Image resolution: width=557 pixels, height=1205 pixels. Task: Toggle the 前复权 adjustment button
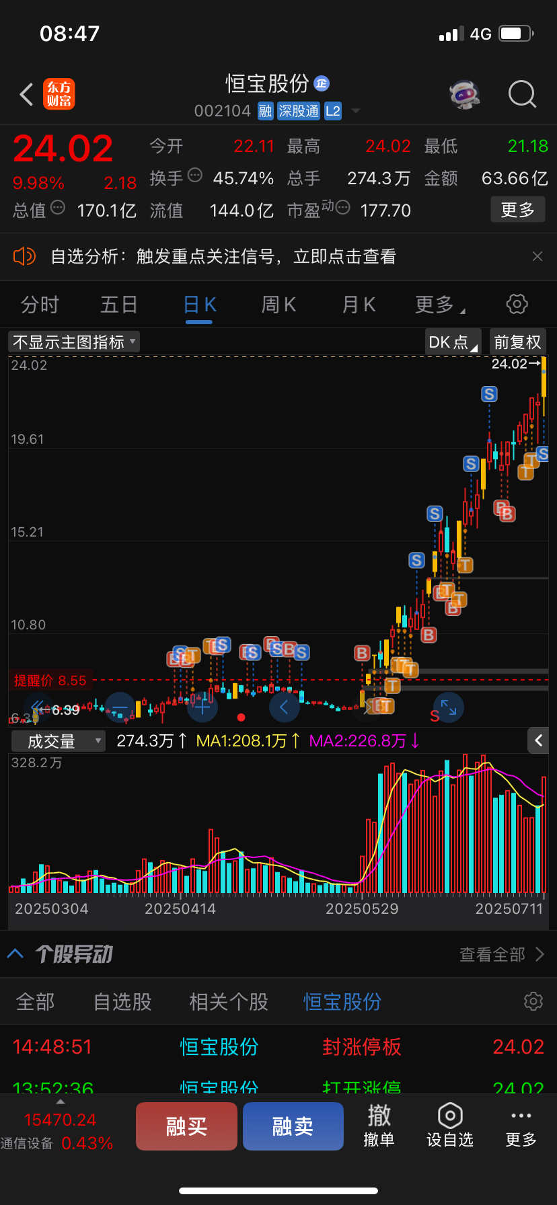point(518,342)
